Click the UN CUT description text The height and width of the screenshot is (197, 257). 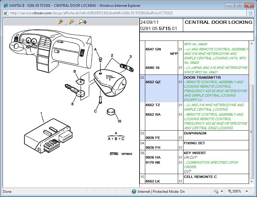point(190,157)
